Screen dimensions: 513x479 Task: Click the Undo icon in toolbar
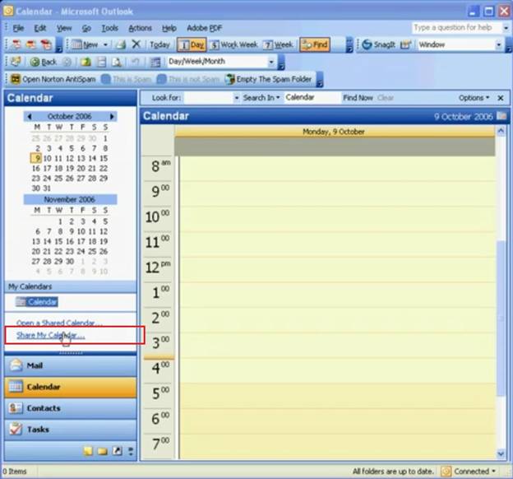click(x=135, y=62)
